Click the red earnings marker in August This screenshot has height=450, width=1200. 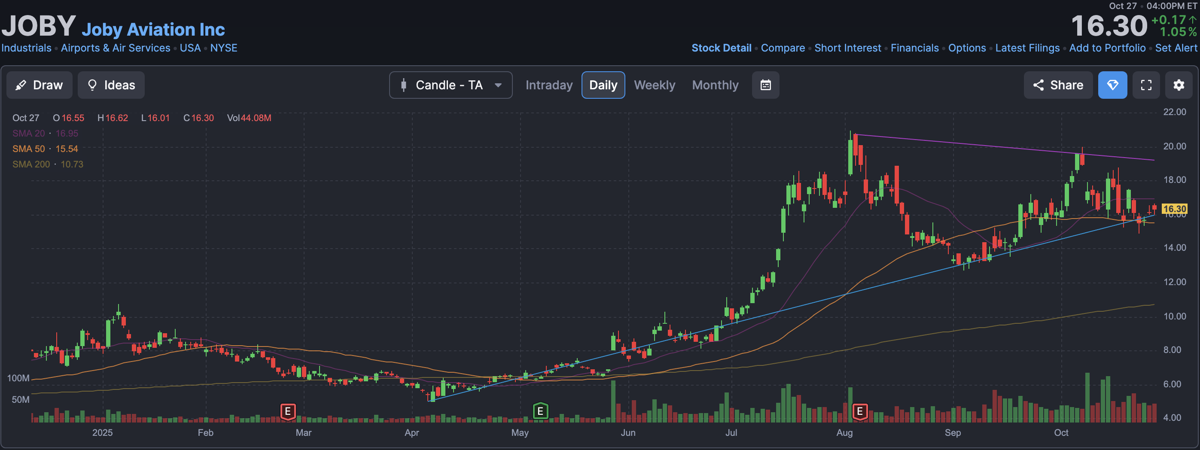[x=860, y=411]
